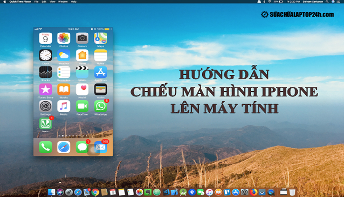Open the Weather app on iPhone
The image size is (344, 197).
[x=64, y=55]
